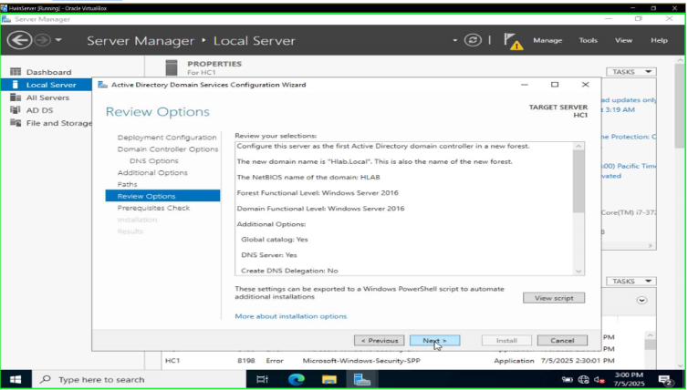Click the Server Manager taskbar icon
The height and width of the screenshot is (390, 688).
tap(362, 379)
